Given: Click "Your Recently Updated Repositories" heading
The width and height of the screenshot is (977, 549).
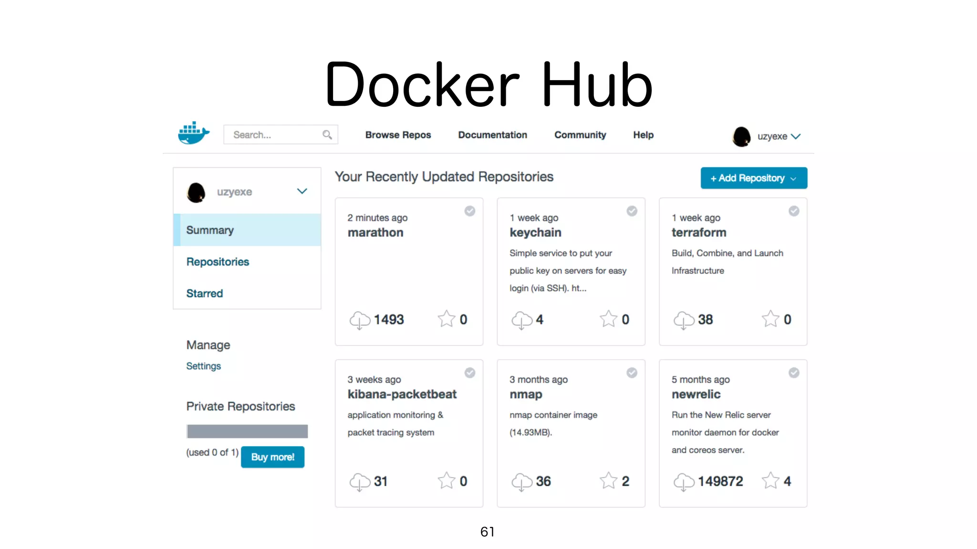Looking at the screenshot, I should 444,177.
